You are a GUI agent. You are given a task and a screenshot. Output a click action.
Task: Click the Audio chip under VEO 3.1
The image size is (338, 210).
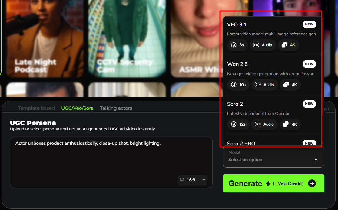click(x=263, y=45)
